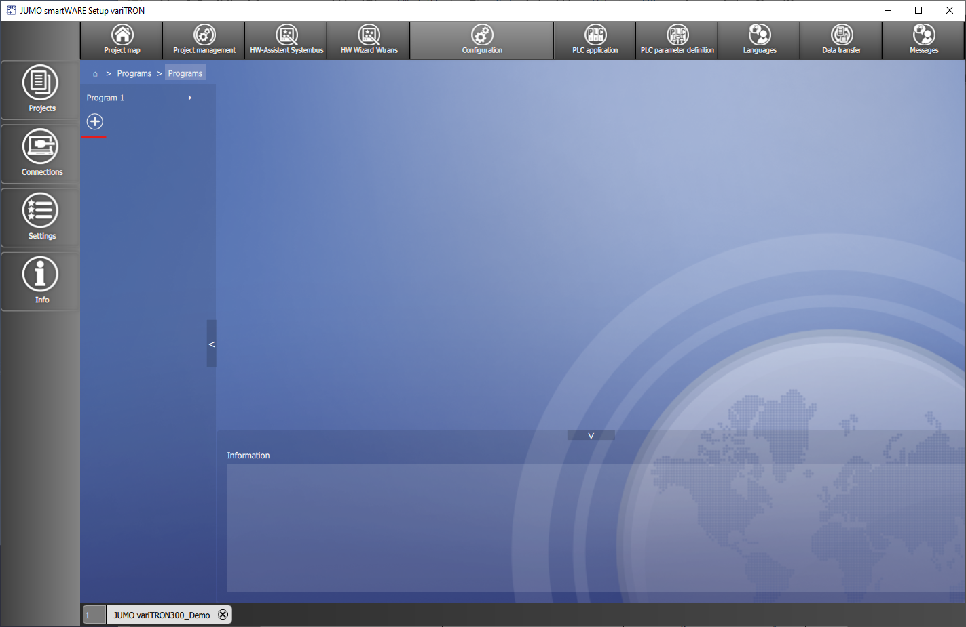Collapse the Information panel chevron
Viewport: 966px width, 627px height.
pos(591,435)
